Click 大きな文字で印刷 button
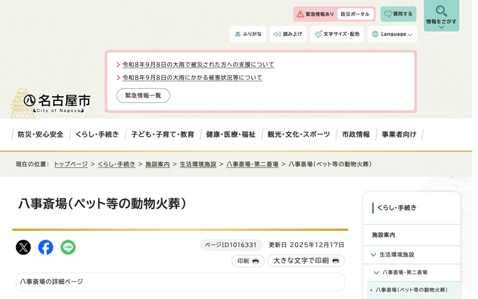 tap(306, 261)
